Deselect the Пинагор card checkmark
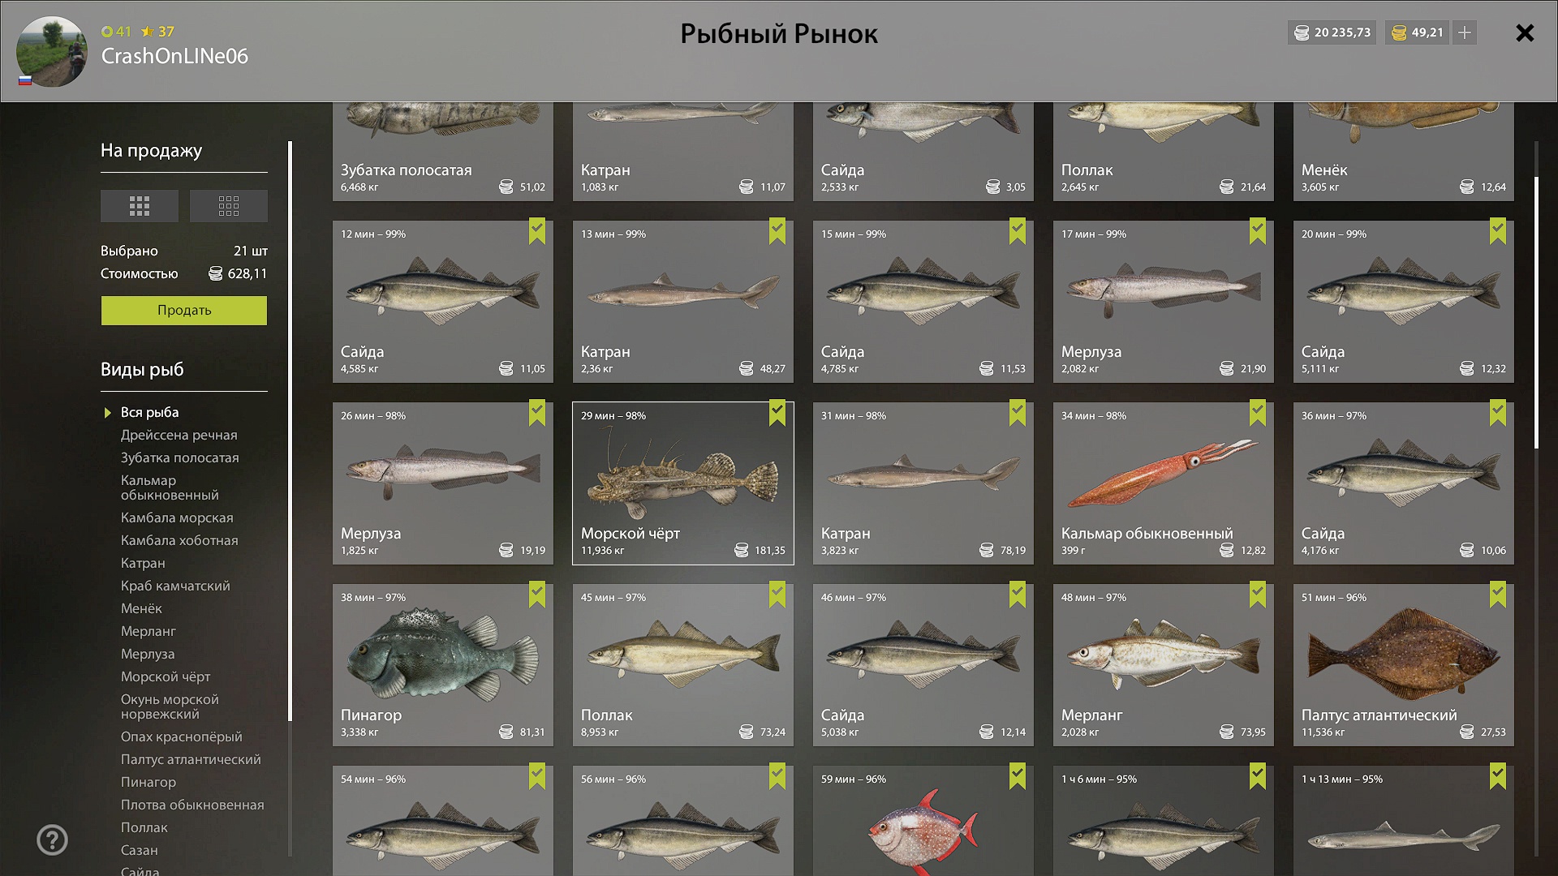Screen dimensions: 1558x876 (537, 595)
